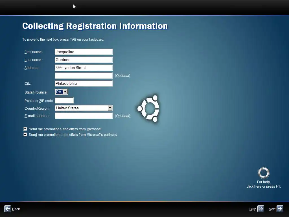This screenshot has width=289, height=217.
Task: Click the highlighted PA state value
Action: (59, 92)
